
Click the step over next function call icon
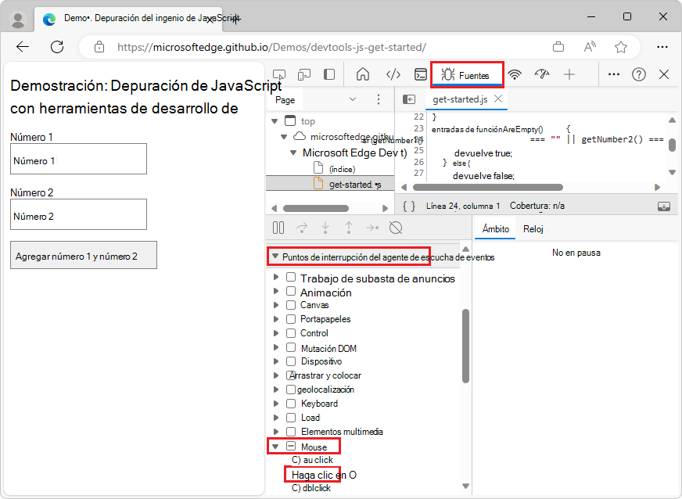[x=303, y=228]
